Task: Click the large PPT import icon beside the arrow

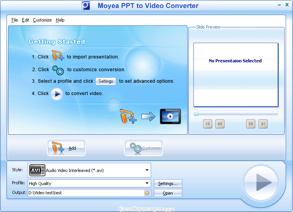Action: [128, 116]
